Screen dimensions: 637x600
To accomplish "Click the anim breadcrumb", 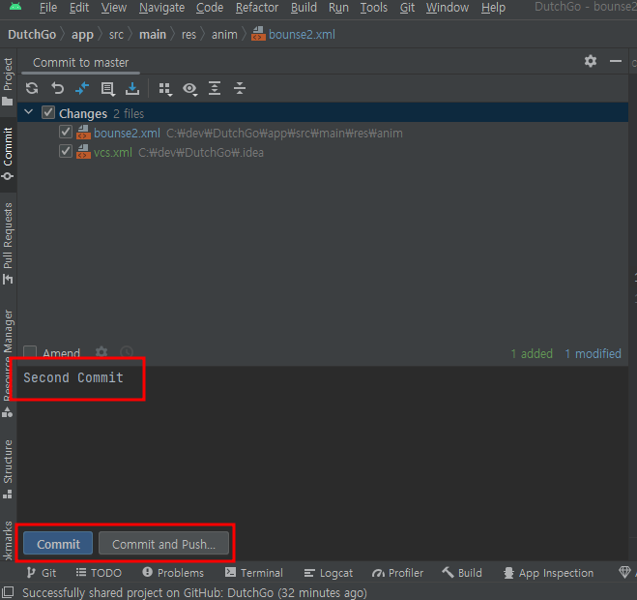I will (x=224, y=34).
